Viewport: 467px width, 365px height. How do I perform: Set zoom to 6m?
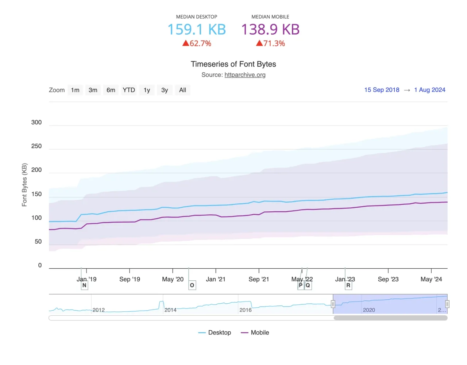coord(111,90)
